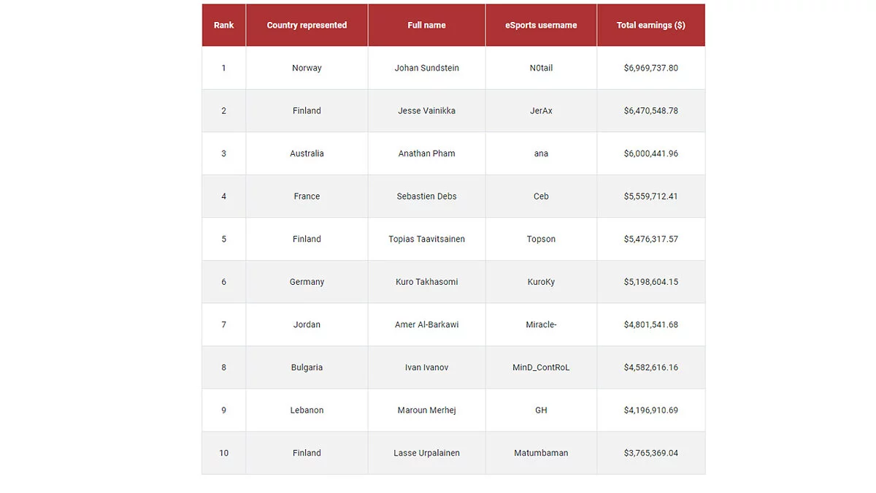
Task: Click the N0tail username cell
Action: pos(541,68)
